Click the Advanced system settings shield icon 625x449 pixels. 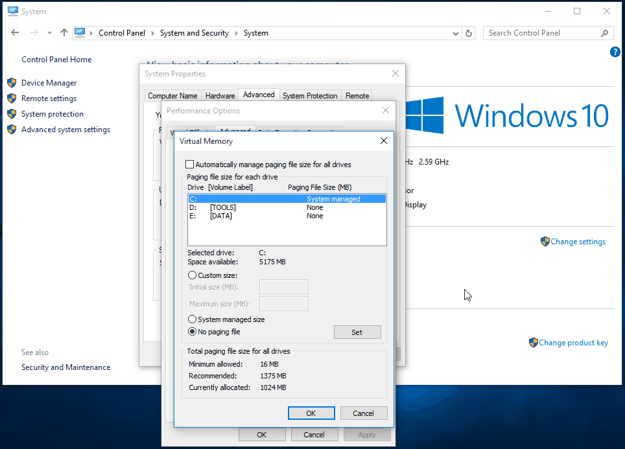(x=12, y=129)
